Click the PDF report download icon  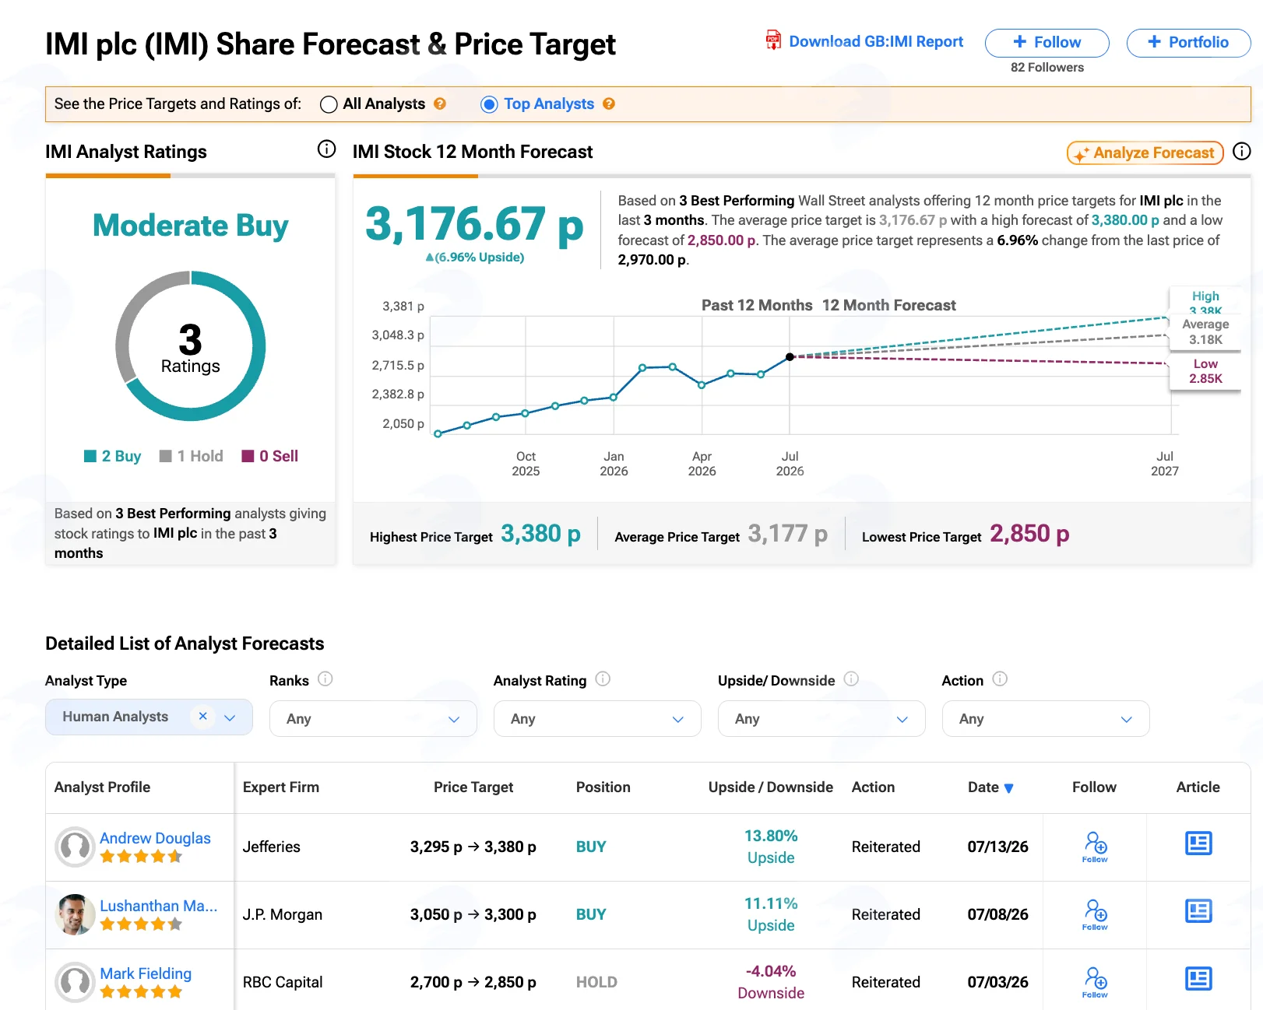(x=773, y=40)
